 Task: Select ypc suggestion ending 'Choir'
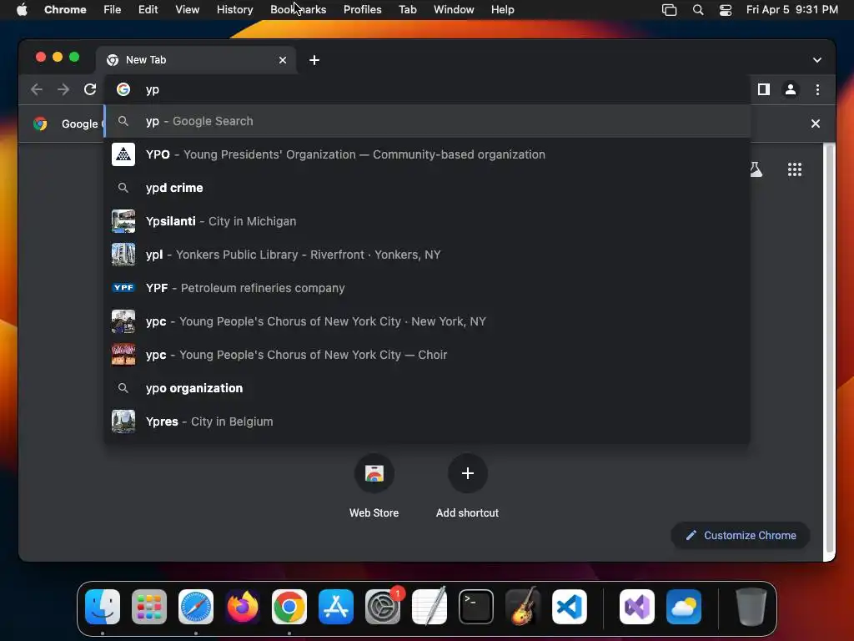427,355
